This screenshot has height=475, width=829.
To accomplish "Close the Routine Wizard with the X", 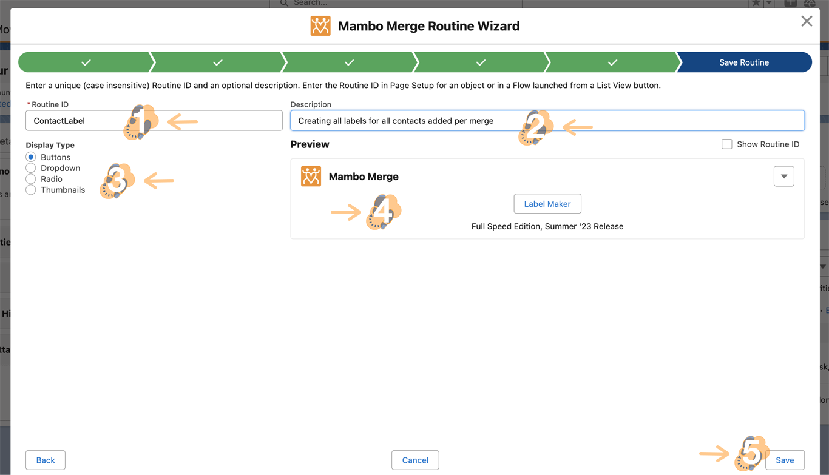I will tap(806, 22).
